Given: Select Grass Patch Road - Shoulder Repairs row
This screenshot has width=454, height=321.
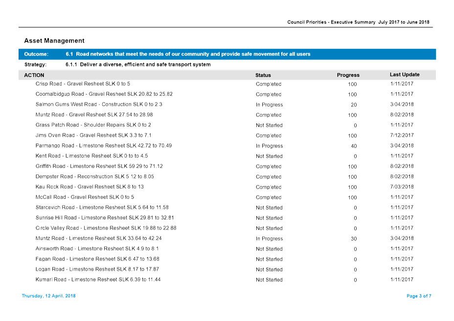Looking at the screenshot, I should click(227, 125).
